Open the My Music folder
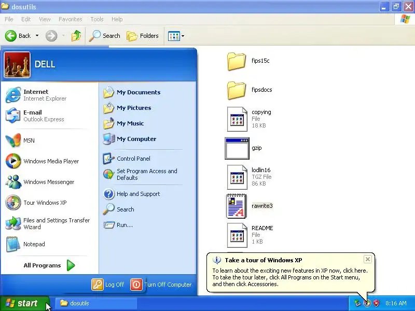Viewport: 415px width, 311px height. tap(123, 123)
